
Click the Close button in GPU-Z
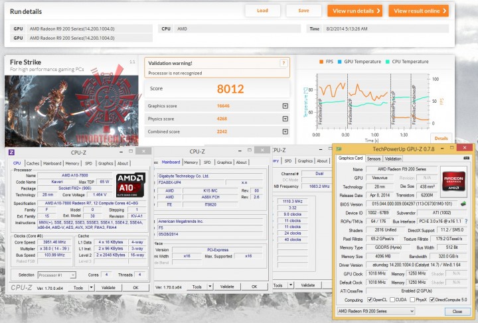click(457, 312)
